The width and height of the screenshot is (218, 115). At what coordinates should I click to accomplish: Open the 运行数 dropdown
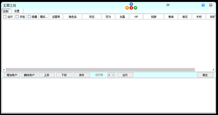click(x=111, y=75)
